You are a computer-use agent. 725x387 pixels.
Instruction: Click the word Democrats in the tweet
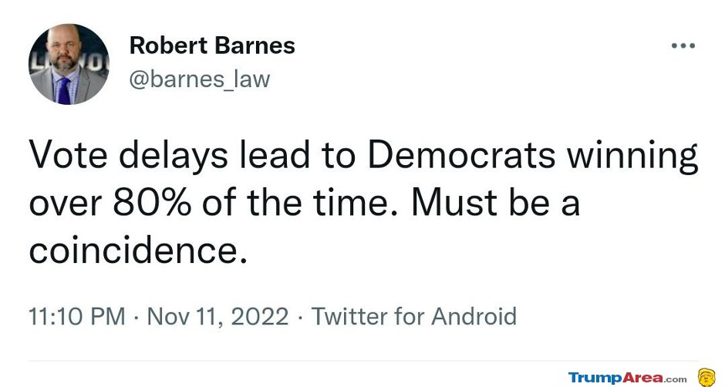pos(461,156)
